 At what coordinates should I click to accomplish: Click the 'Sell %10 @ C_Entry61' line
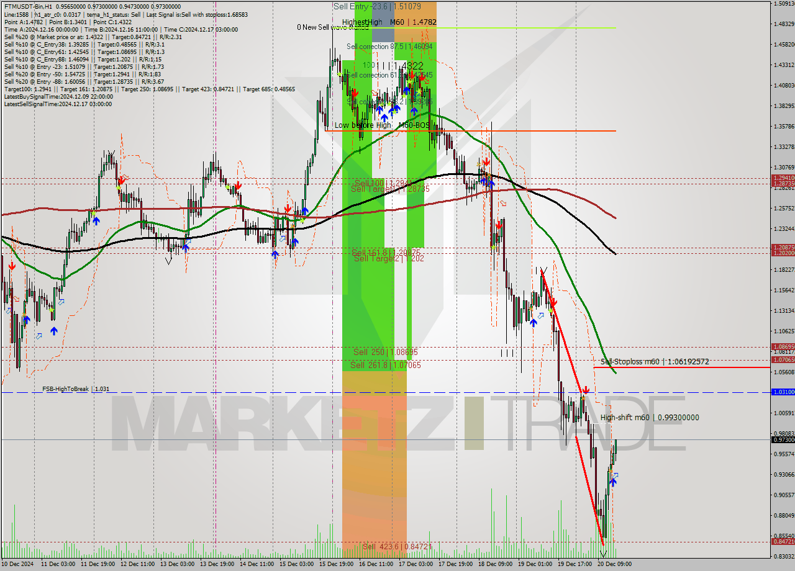84,52
